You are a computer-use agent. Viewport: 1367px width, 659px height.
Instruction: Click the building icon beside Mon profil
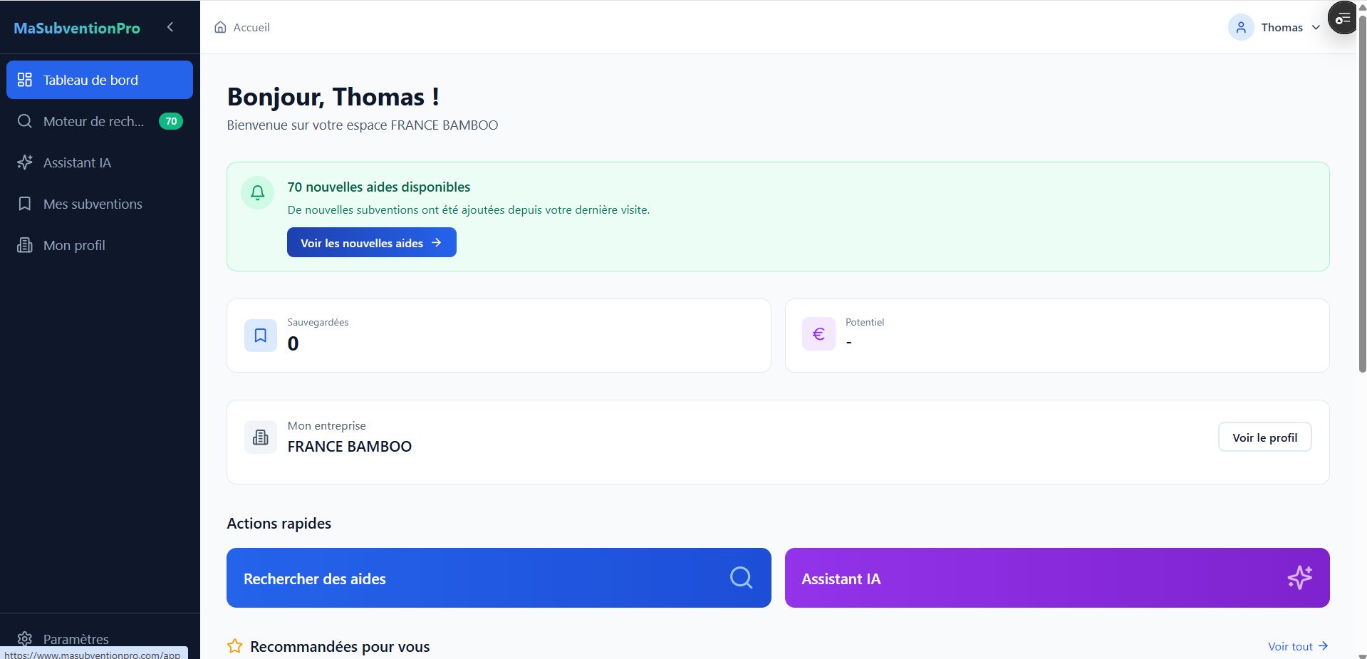coord(25,245)
